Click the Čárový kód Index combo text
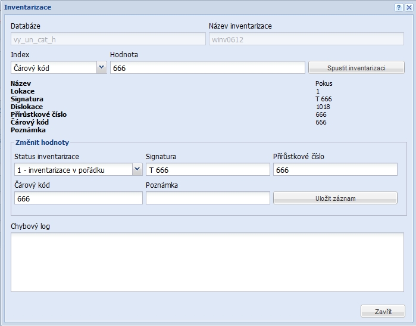The image size is (416, 326). pyautogui.click(x=54, y=68)
